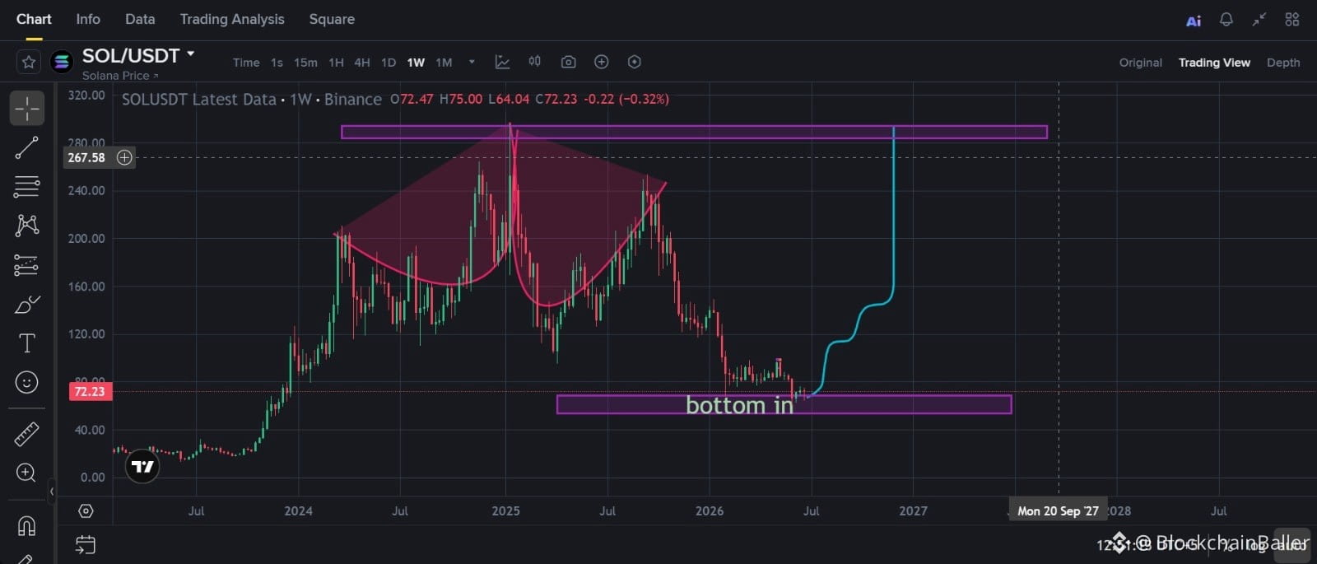Click the 320.00 price axis label
Viewport: 1317px width, 564px height.
86,96
